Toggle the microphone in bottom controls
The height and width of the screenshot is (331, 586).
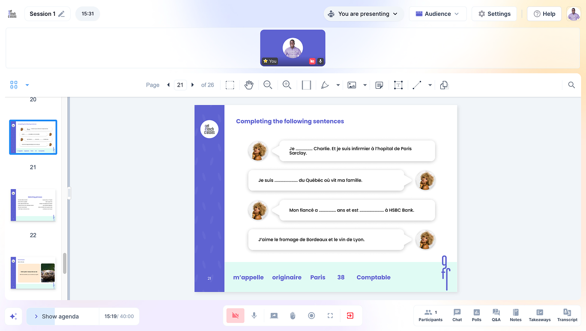[x=254, y=316]
